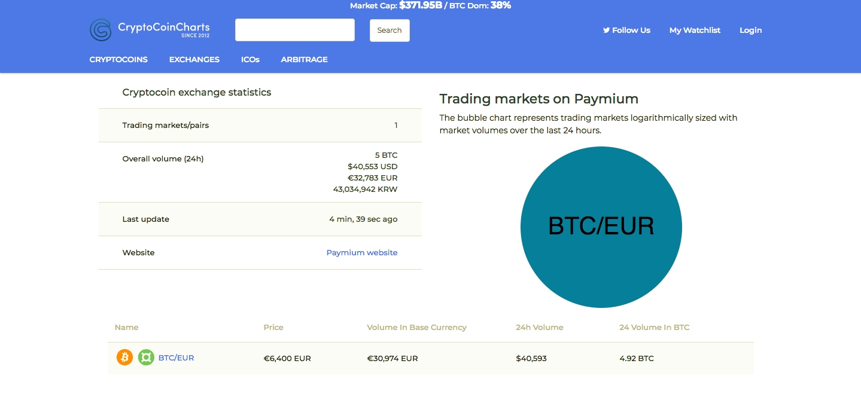Go to the ICOs section
The image size is (861, 394).
pos(250,59)
